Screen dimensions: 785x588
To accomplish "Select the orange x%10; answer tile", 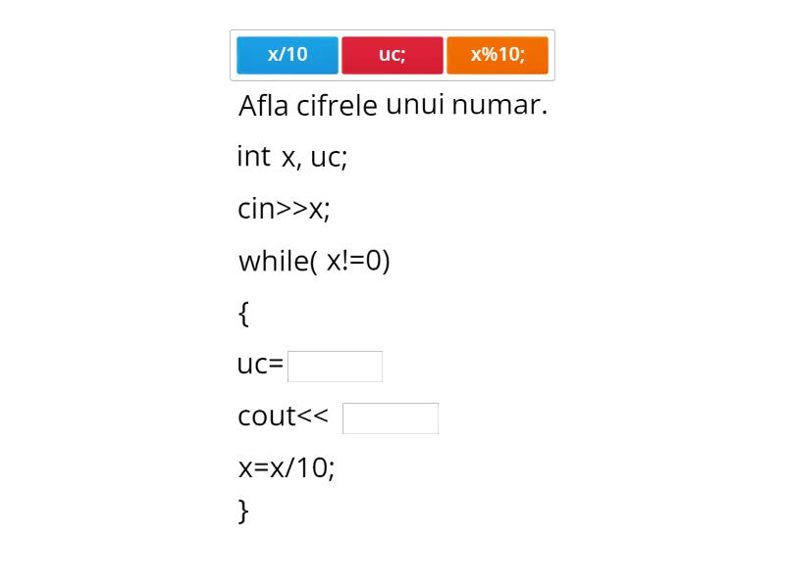I will [498, 55].
